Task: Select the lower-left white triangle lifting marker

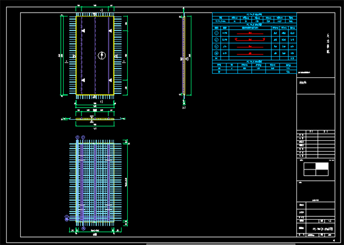Action: tap(83, 80)
